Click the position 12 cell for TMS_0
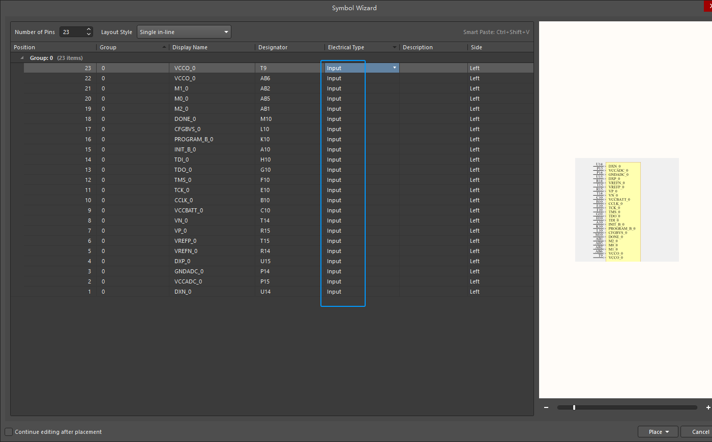This screenshot has height=442, width=712. click(x=60, y=180)
